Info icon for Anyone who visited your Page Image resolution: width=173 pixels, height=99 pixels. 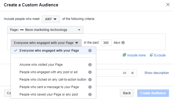90,65
